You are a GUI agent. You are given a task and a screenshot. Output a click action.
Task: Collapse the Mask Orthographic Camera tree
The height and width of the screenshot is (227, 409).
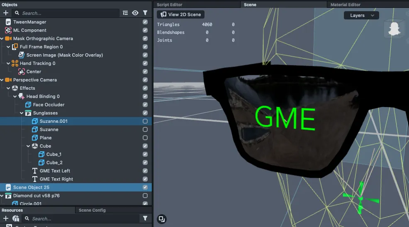(2, 38)
